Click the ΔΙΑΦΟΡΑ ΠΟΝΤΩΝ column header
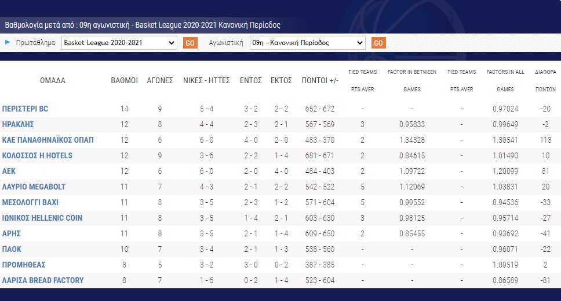Viewport: 561px width, 301px height. tap(545, 81)
